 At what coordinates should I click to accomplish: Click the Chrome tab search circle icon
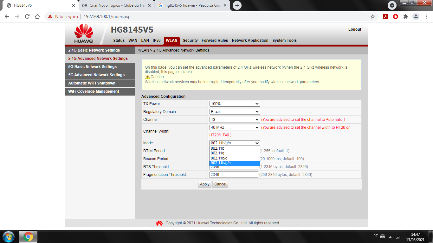[392, 5]
